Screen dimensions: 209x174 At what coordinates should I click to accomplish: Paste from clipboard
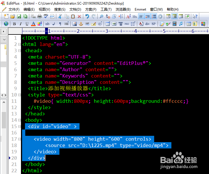tap(73, 16)
